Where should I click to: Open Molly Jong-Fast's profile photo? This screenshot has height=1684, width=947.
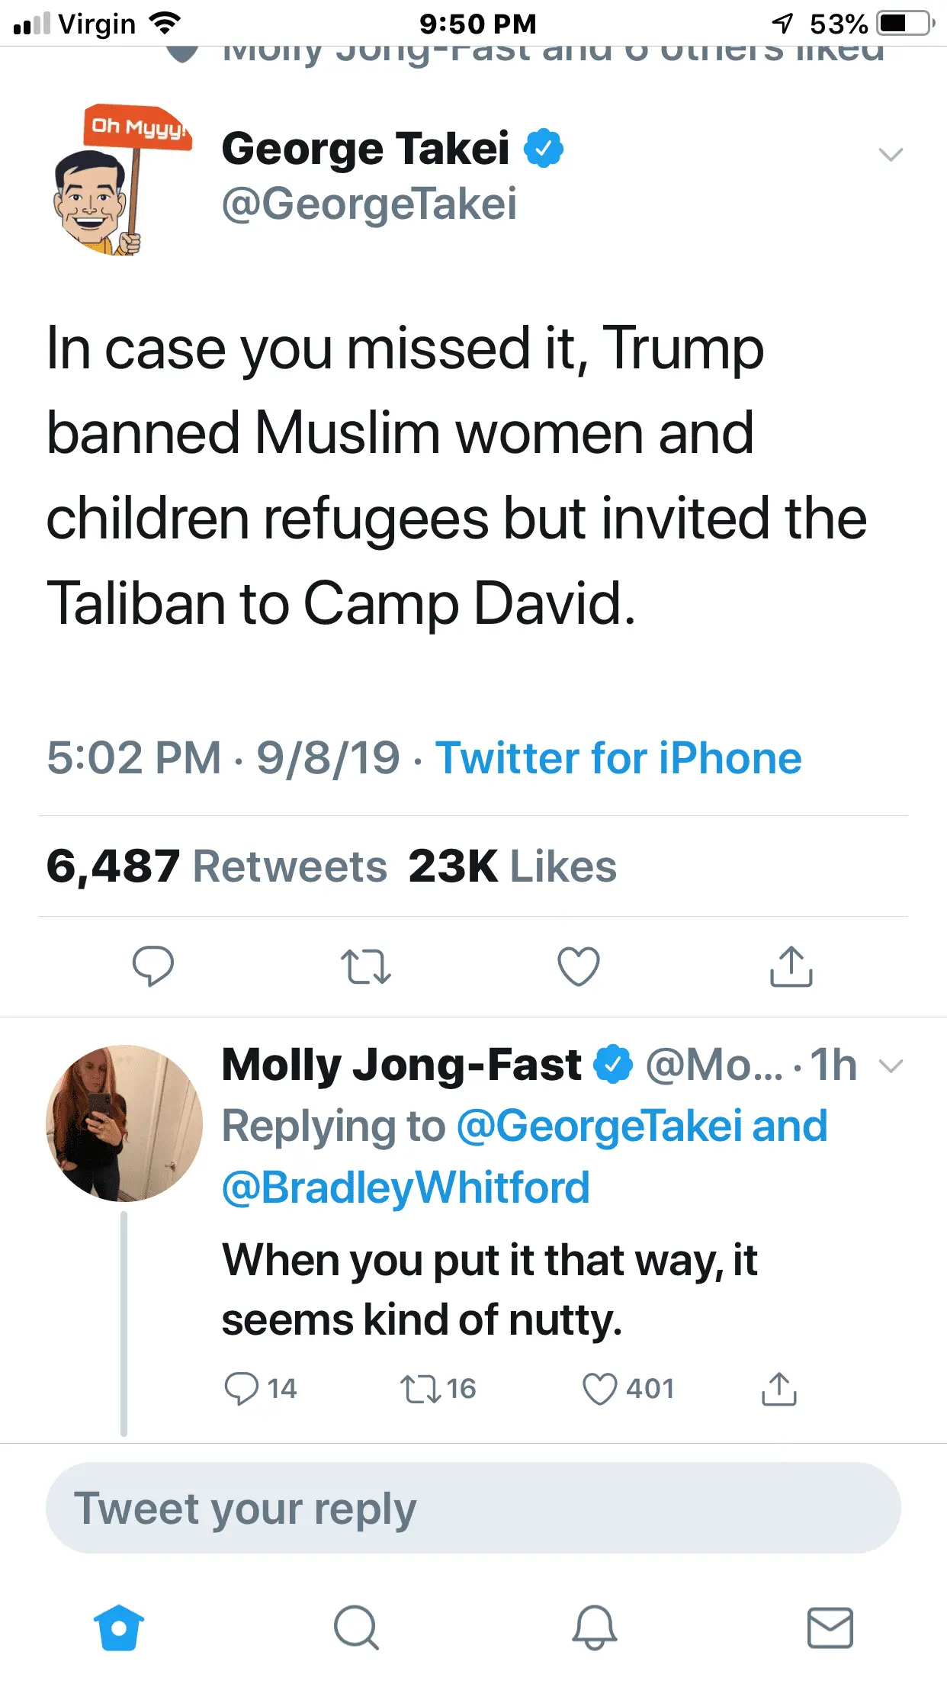[x=124, y=1123]
